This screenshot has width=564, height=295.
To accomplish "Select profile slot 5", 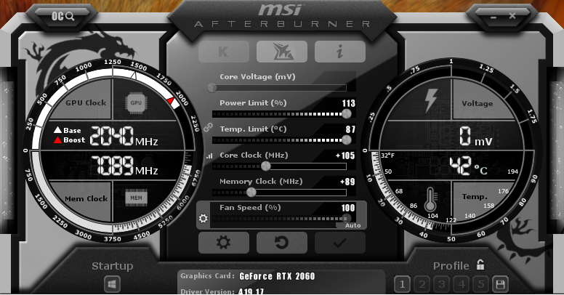I will 480,284.
